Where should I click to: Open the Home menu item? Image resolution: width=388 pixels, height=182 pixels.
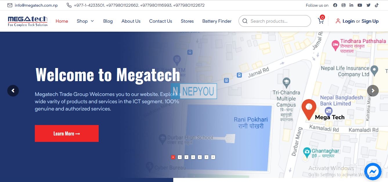pos(62,21)
